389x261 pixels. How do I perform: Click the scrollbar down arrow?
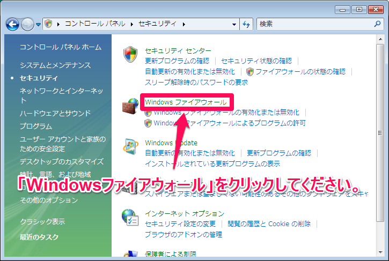click(380, 252)
